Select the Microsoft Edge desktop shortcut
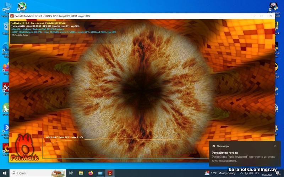The height and width of the screenshot is (177, 284). pyautogui.click(x=6, y=47)
